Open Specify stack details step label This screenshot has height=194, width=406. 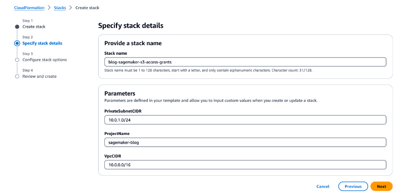coord(42,43)
